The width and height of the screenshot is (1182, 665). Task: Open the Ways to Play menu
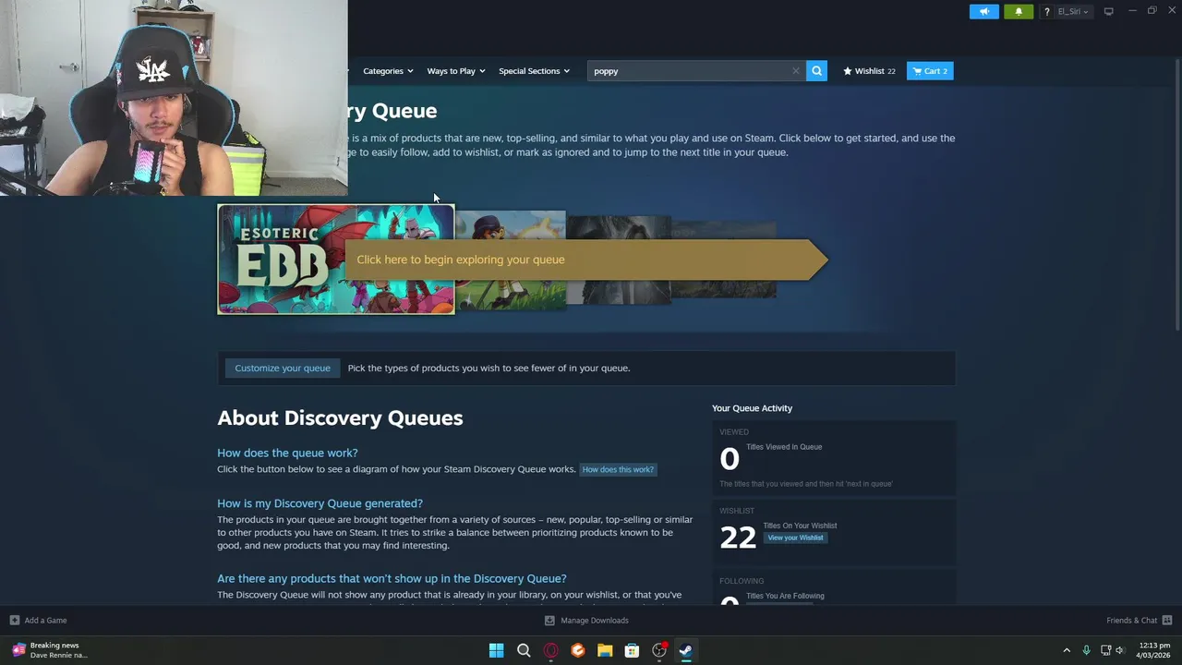tap(455, 71)
